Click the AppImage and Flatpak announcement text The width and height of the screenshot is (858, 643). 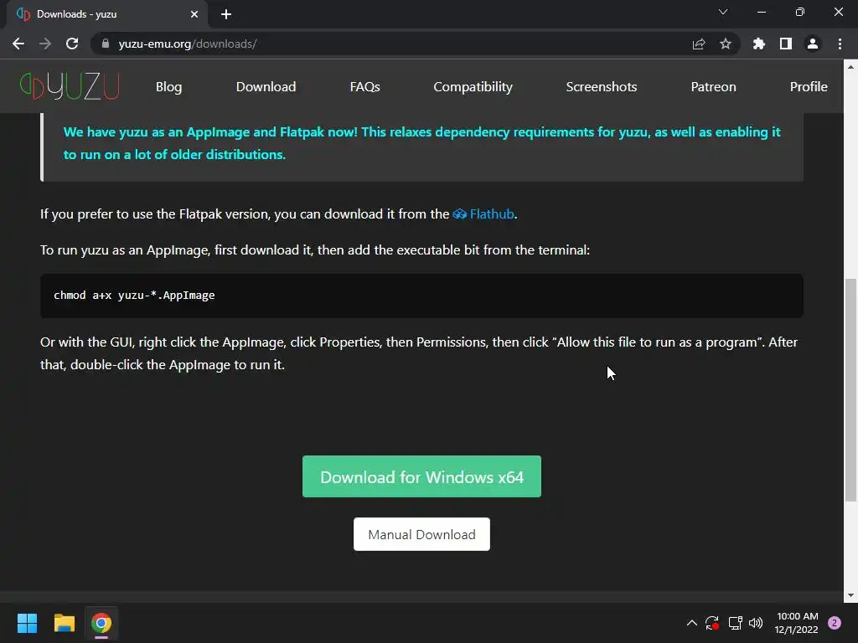[x=422, y=143]
